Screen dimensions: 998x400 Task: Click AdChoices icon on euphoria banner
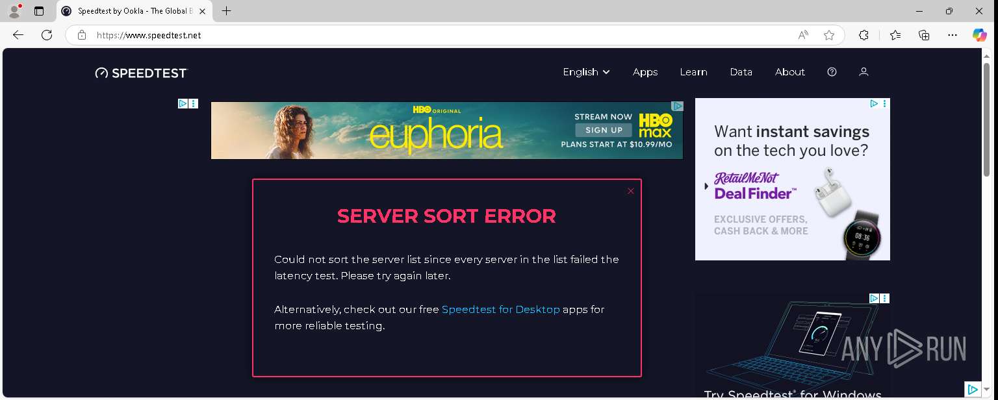click(x=677, y=106)
